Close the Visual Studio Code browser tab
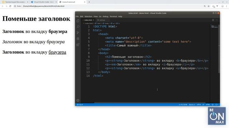 (56, 2)
